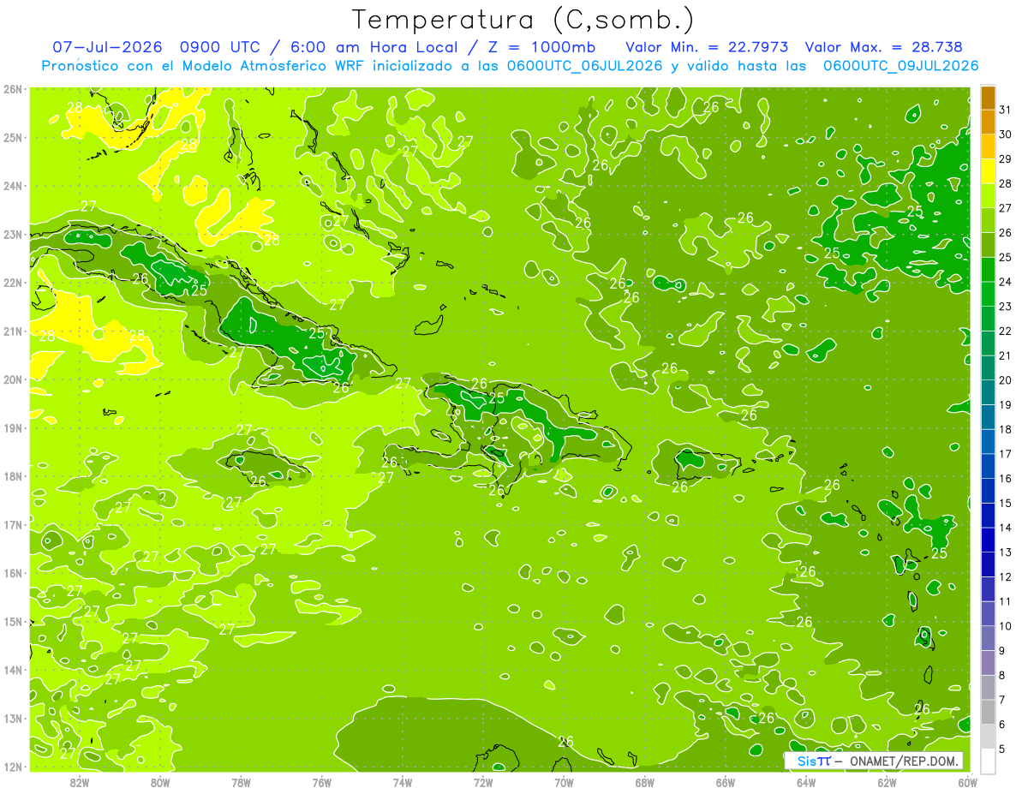Click the "Valor Min. = 22.7973" readout
This screenshot has width=1028, height=794.
(707, 46)
